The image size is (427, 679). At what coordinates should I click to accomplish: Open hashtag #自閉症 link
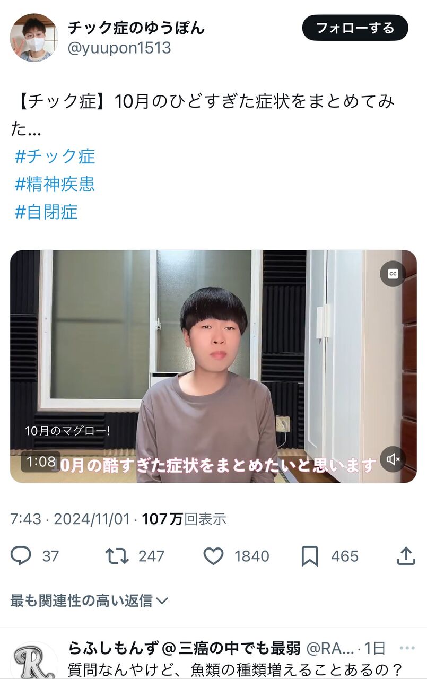46,212
